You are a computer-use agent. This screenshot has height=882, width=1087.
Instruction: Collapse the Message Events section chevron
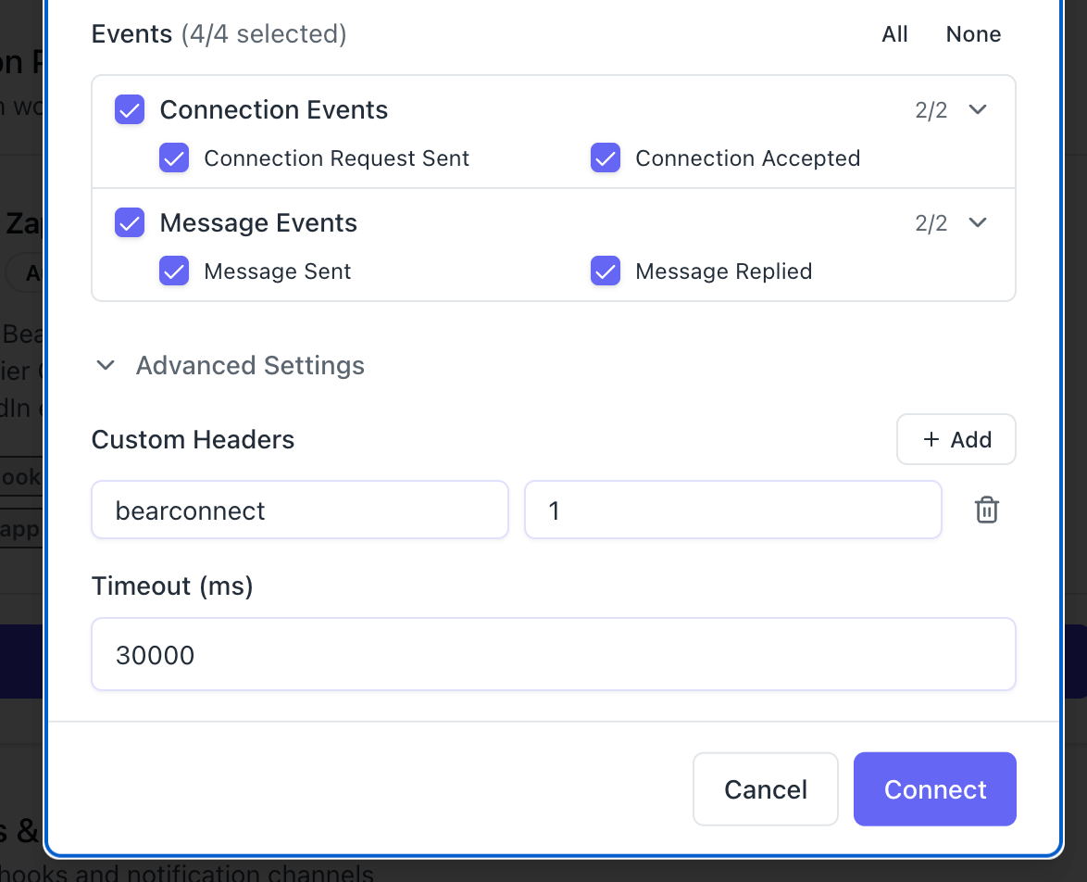click(x=978, y=222)
